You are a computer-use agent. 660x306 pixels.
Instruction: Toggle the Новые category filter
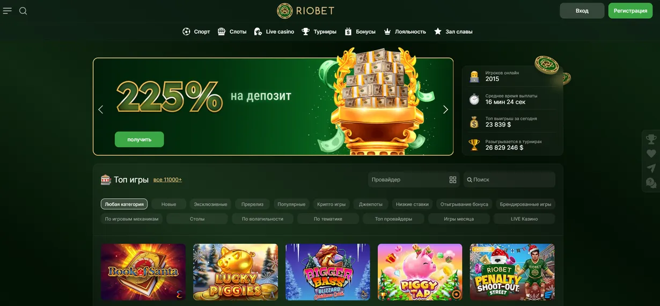168,204
